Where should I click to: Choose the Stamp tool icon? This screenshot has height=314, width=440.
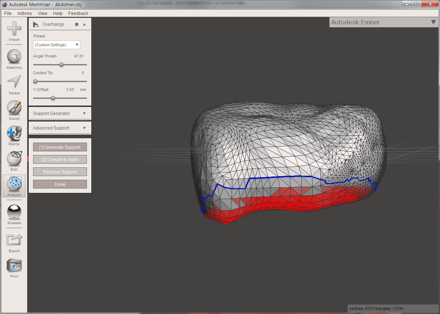tap(14, 133)
